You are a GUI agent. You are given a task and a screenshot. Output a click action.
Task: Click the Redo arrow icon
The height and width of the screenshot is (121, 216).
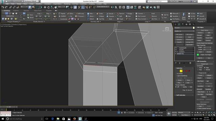(6, 7)
